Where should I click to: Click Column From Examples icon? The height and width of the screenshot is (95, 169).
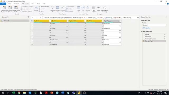4,8
